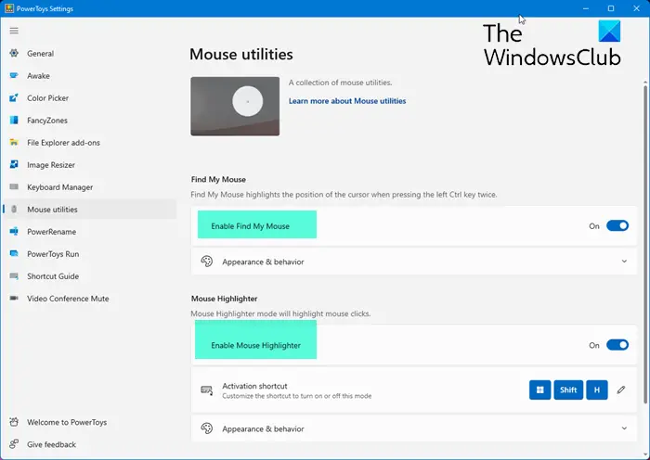The width and height of the screenshot is (650, 460).
Task: Click the pencil icon to edit activation shortcut
Action: pyautogui.click(x=621, y=390)
